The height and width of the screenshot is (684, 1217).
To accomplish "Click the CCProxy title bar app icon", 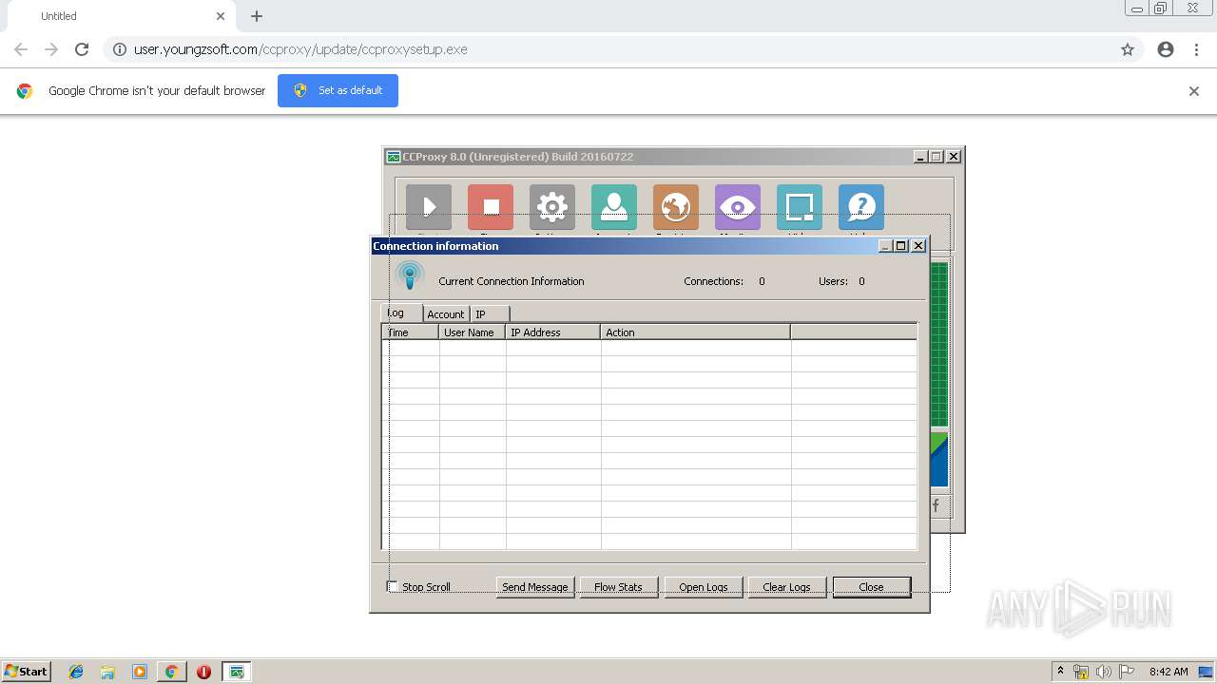I will click(x=393, y=157).
